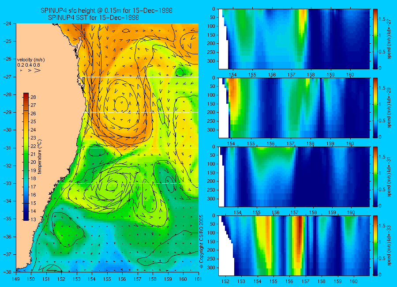Click the '-38' latitude label on the map axis

click(x=7, y=272)
